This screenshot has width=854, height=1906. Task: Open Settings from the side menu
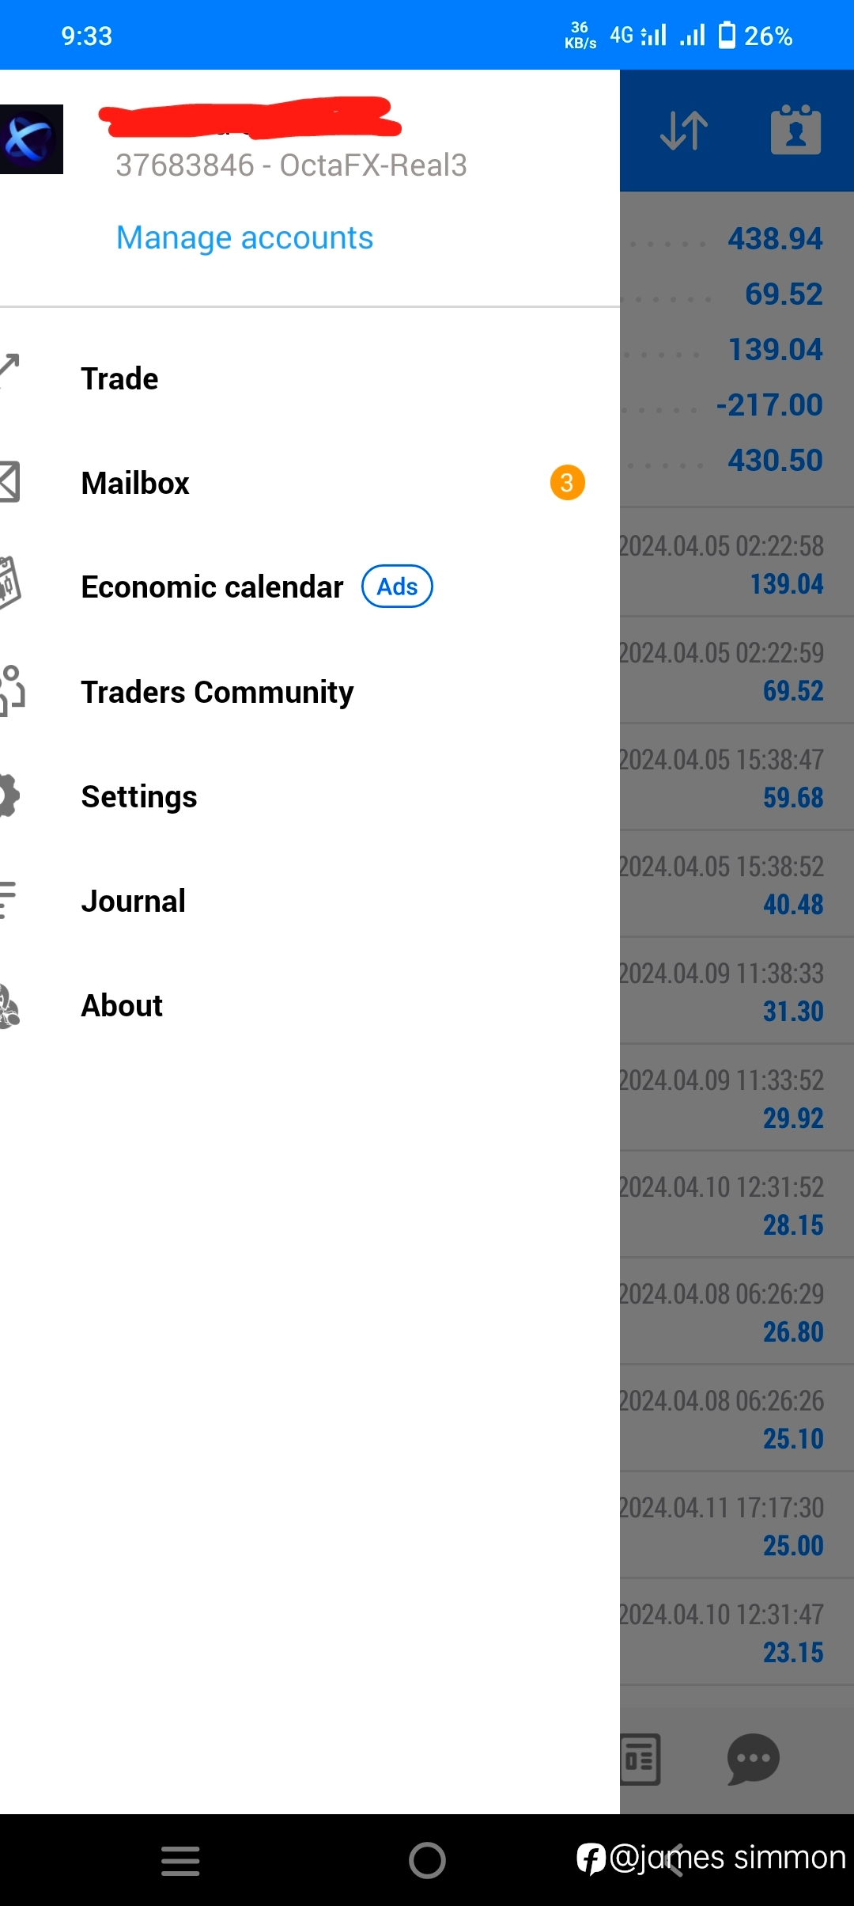pyautogui.click(x=310, y=796)
